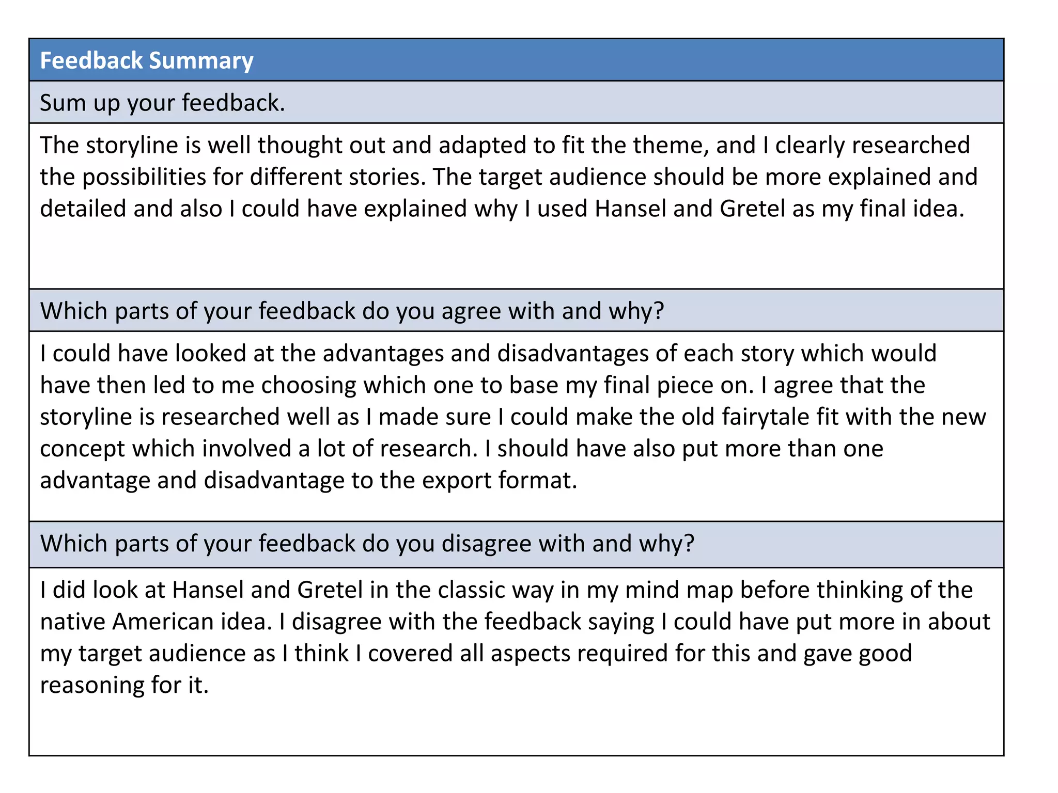Place cursor in empty space below the summary answer
This screenshot has width=1058, height=793.
coord(516,256)
